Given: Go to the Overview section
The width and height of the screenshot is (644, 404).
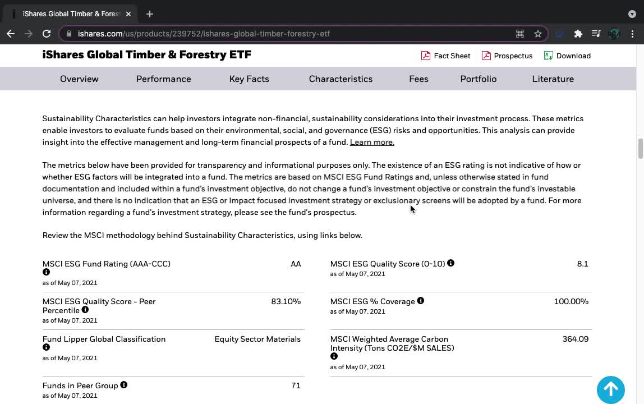Looking at the screenshot, I should pyautogui.click(x=79, y=79).
